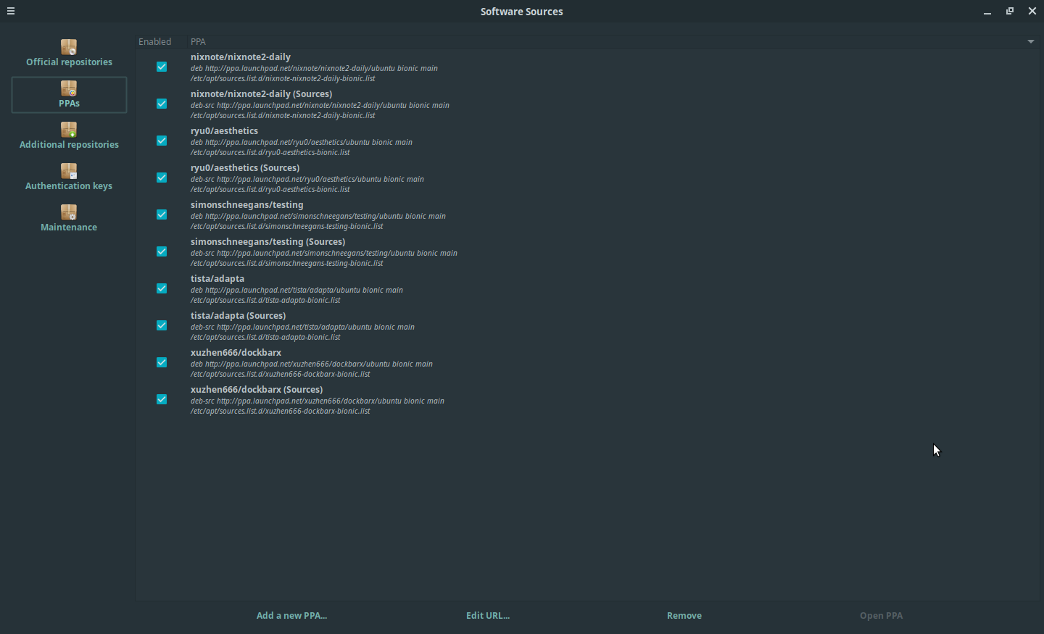This screenshot has width=1044, height=634.
Task: Open the Official repositories section label
Action: 69,62
